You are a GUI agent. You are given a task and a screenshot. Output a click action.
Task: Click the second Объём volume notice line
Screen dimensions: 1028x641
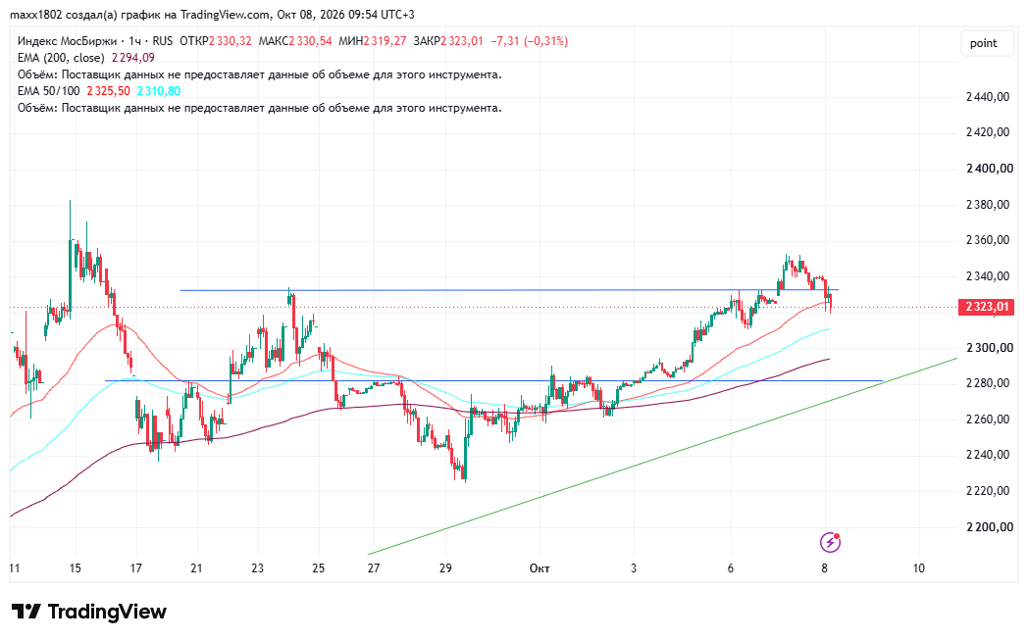[260, 108]
